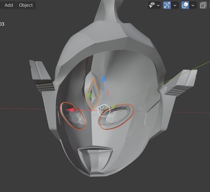Expand the object visibility dropdown arrow
The image size is (210, 192).
pos(158,5)
